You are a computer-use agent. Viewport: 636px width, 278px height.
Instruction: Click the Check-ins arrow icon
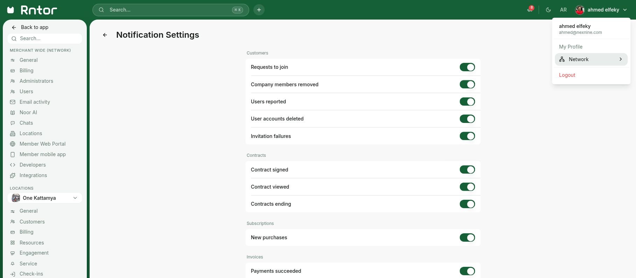click(13, 274)
